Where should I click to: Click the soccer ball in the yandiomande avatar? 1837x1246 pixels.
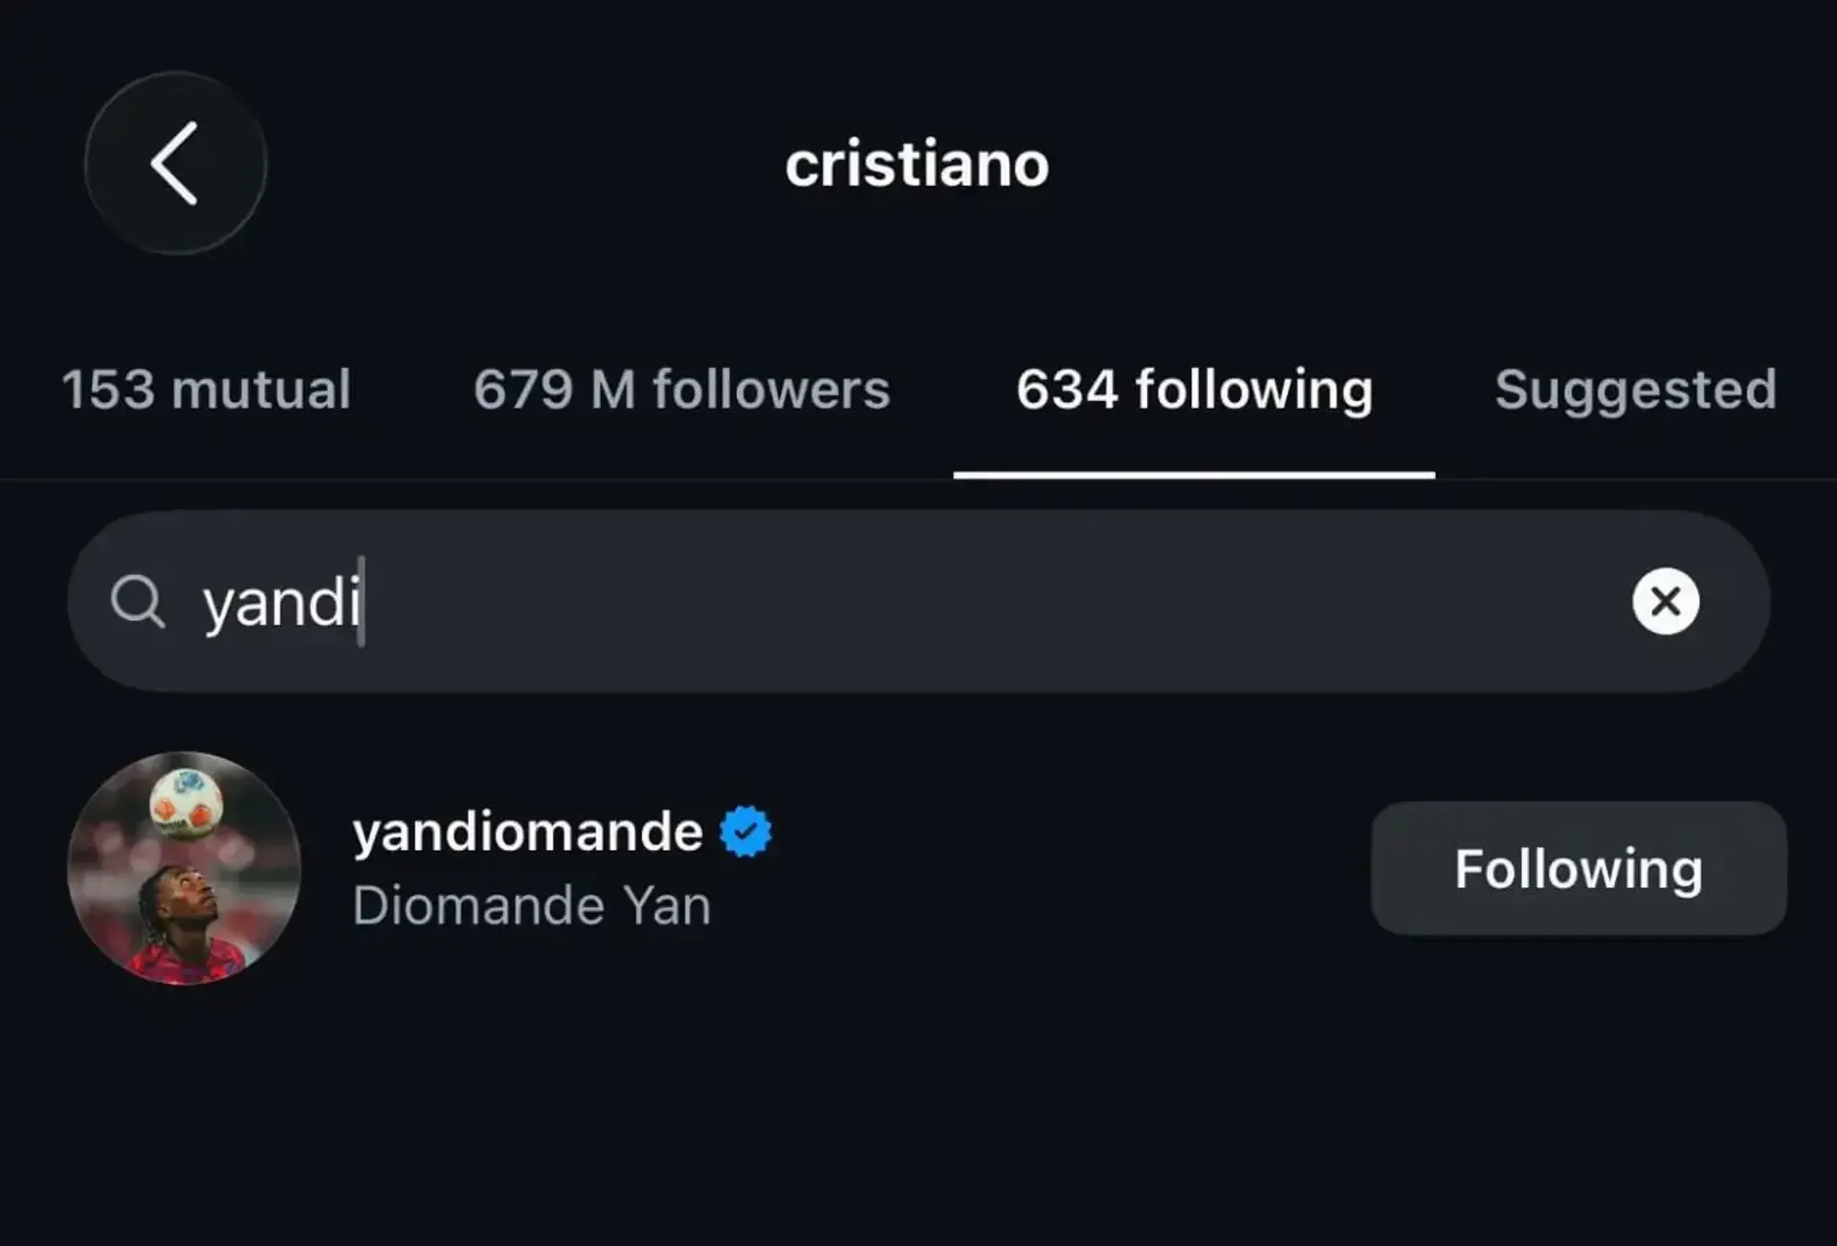[x=187, y=802]
